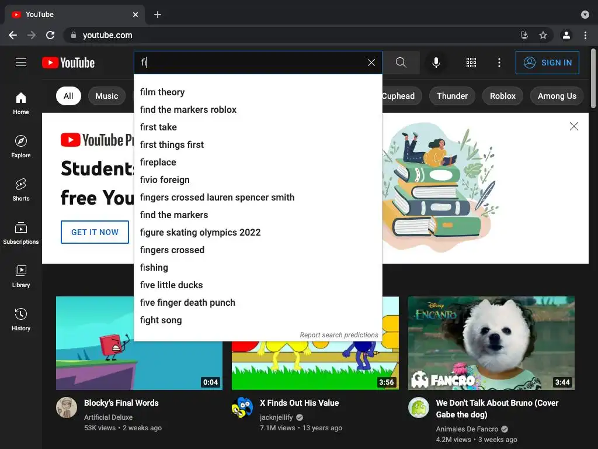Open jacknjellify channel name
The height and width of the screenshot is (449, 598).
[276, 417]
